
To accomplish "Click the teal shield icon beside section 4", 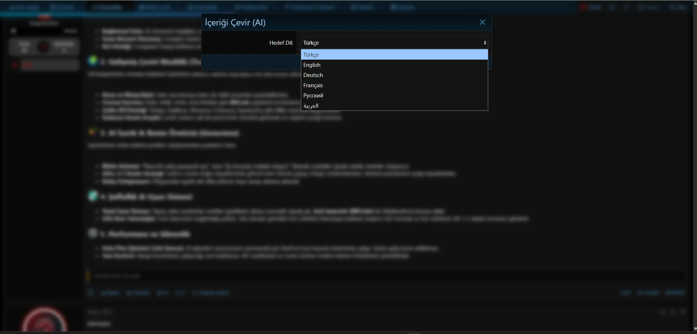I will pyautogui.click(x=93, y=196).
